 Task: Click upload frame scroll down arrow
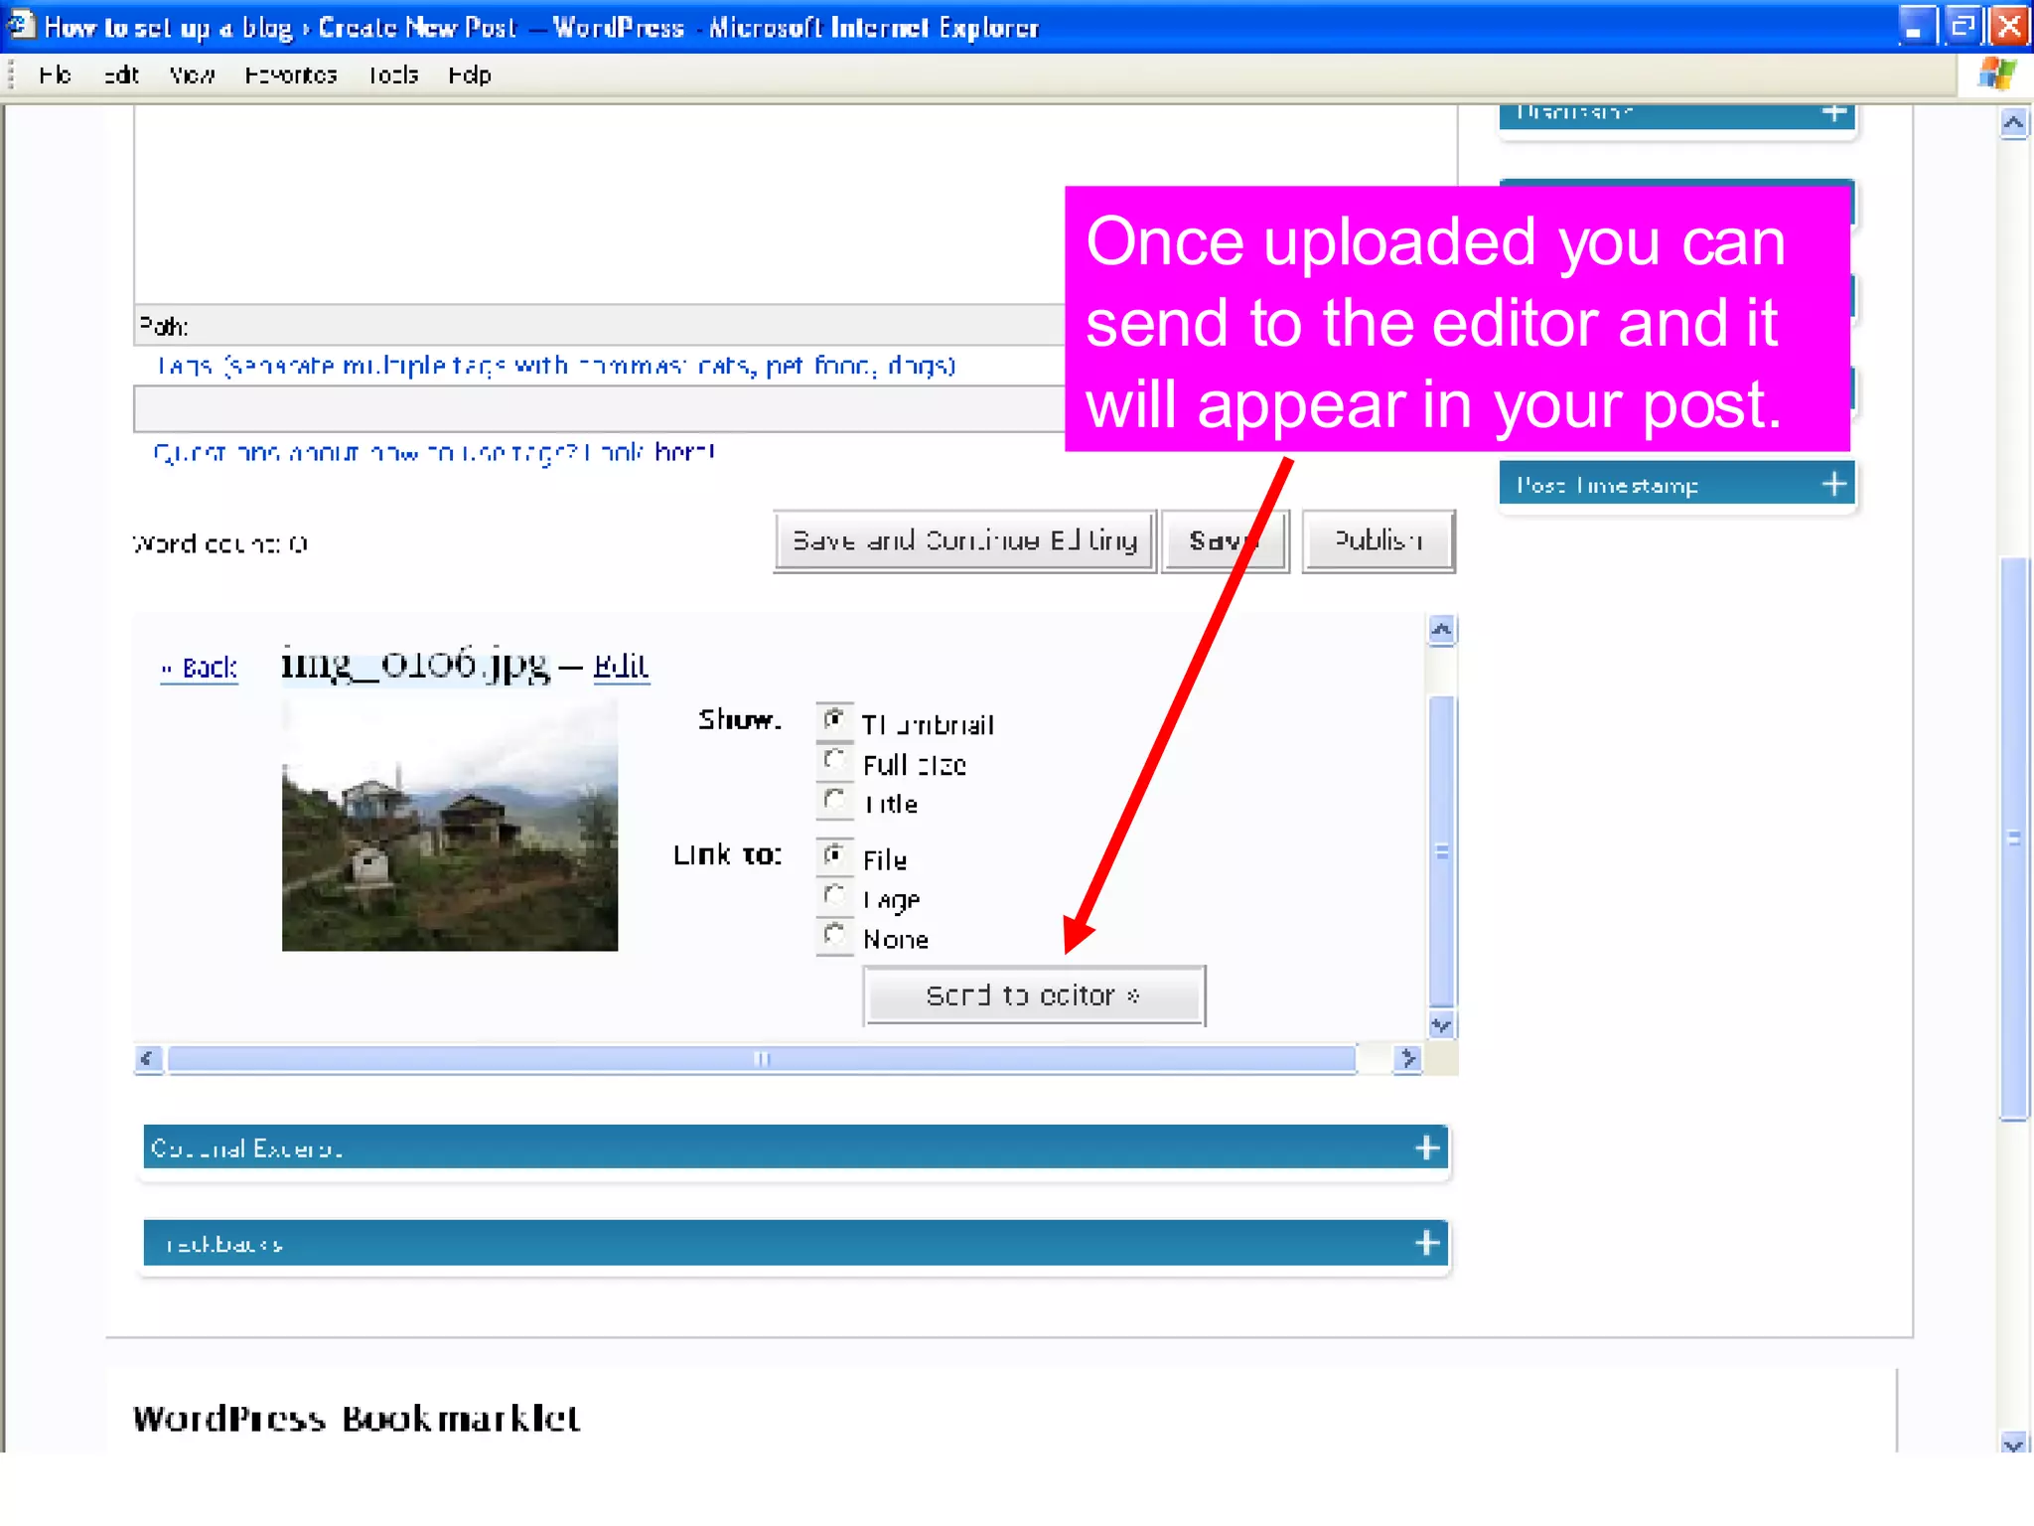(1442, 1025)
